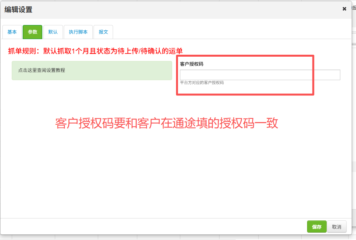356x240 pixels.
Task: Select the active 参数 tab
Action: [32, 32]
